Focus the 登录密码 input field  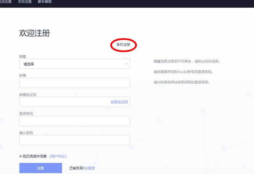pos(74,121)
